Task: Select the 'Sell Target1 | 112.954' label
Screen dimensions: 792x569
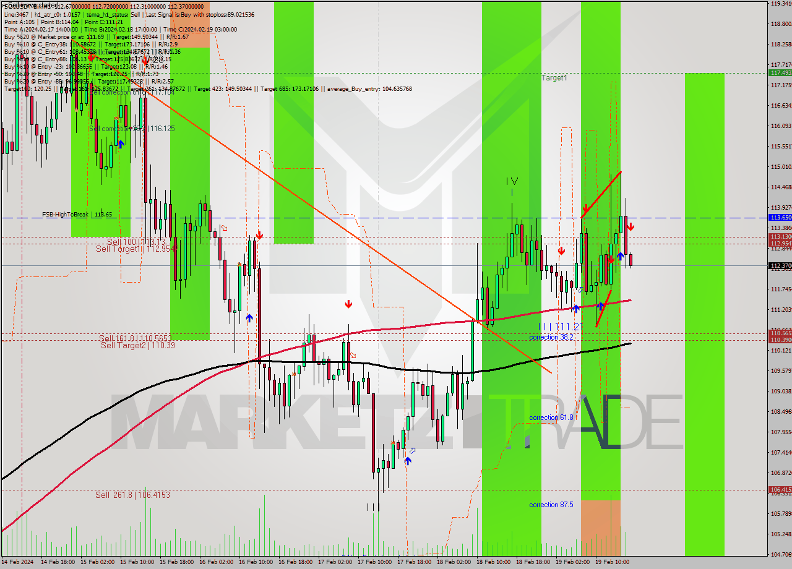Action: (137, 249)
